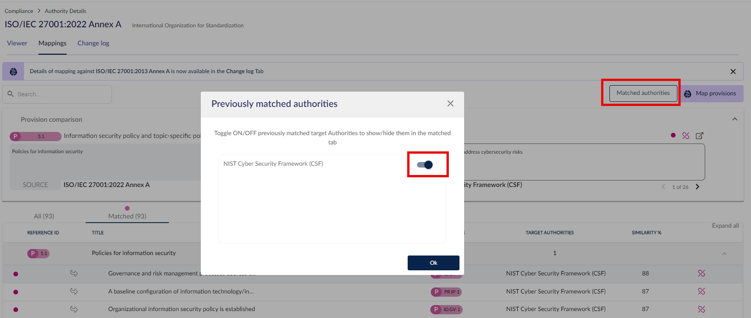Screen dimensions: 751x318
Task: Click the P 5.1 badge in Provision comparison
Action: (x=36, y=136)
